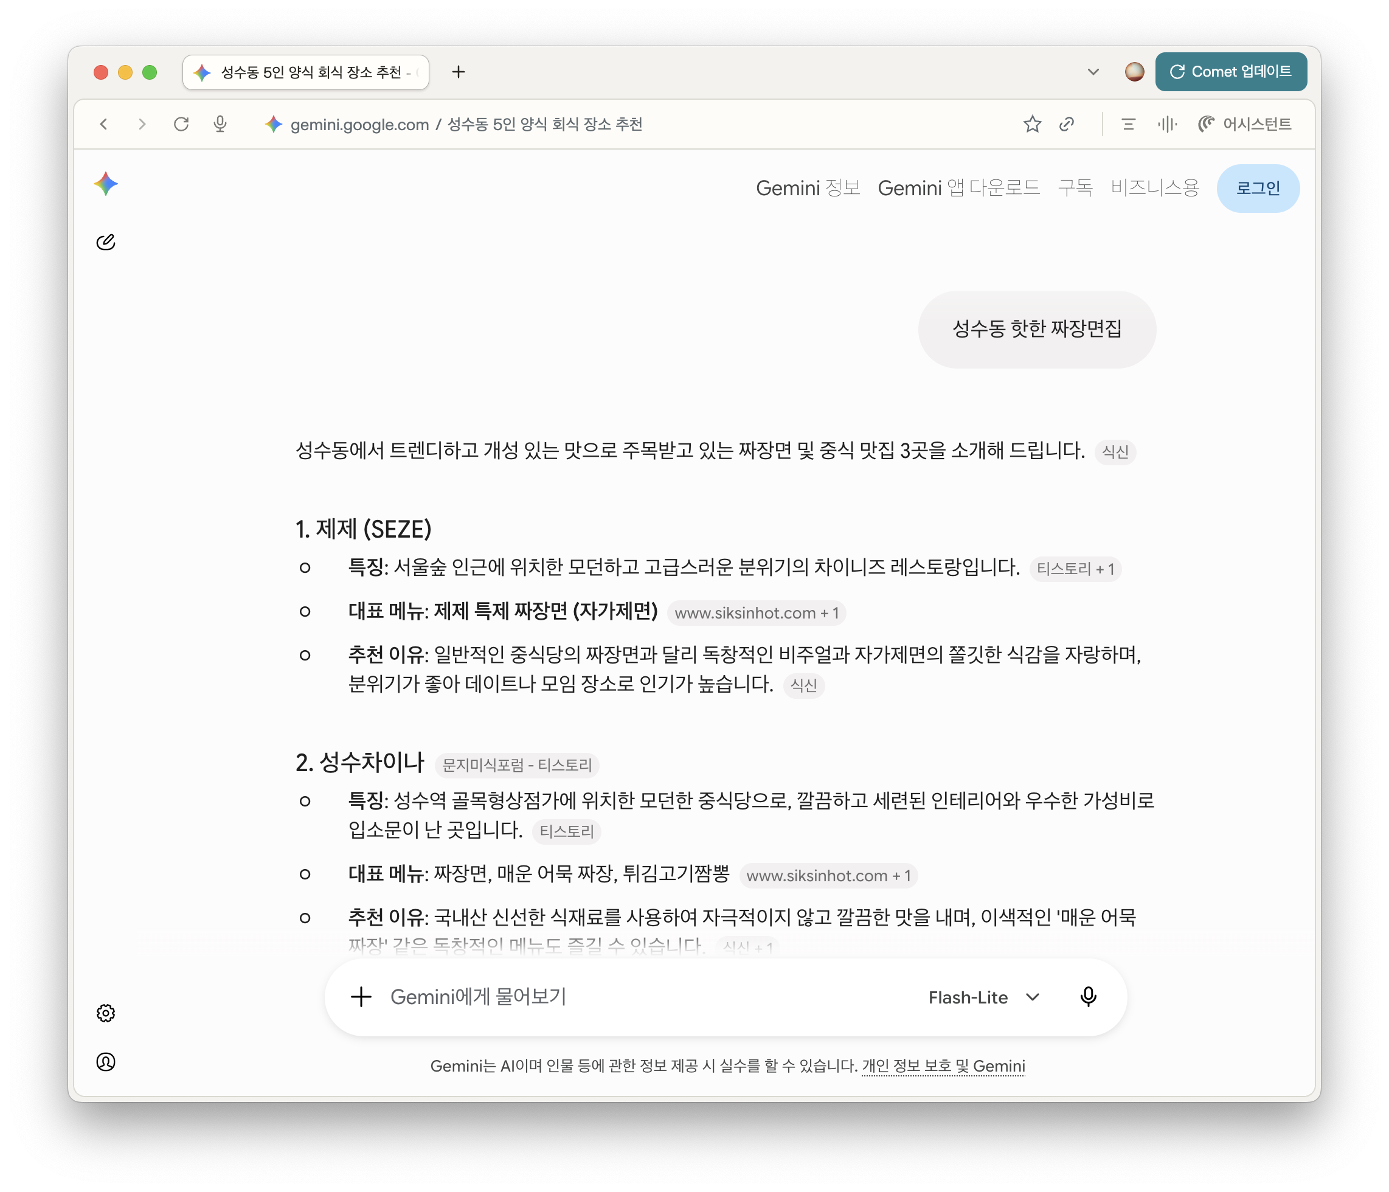Open siksinhot.com chip beside 제제 특제 짜장면

click(x=756, y=613)
